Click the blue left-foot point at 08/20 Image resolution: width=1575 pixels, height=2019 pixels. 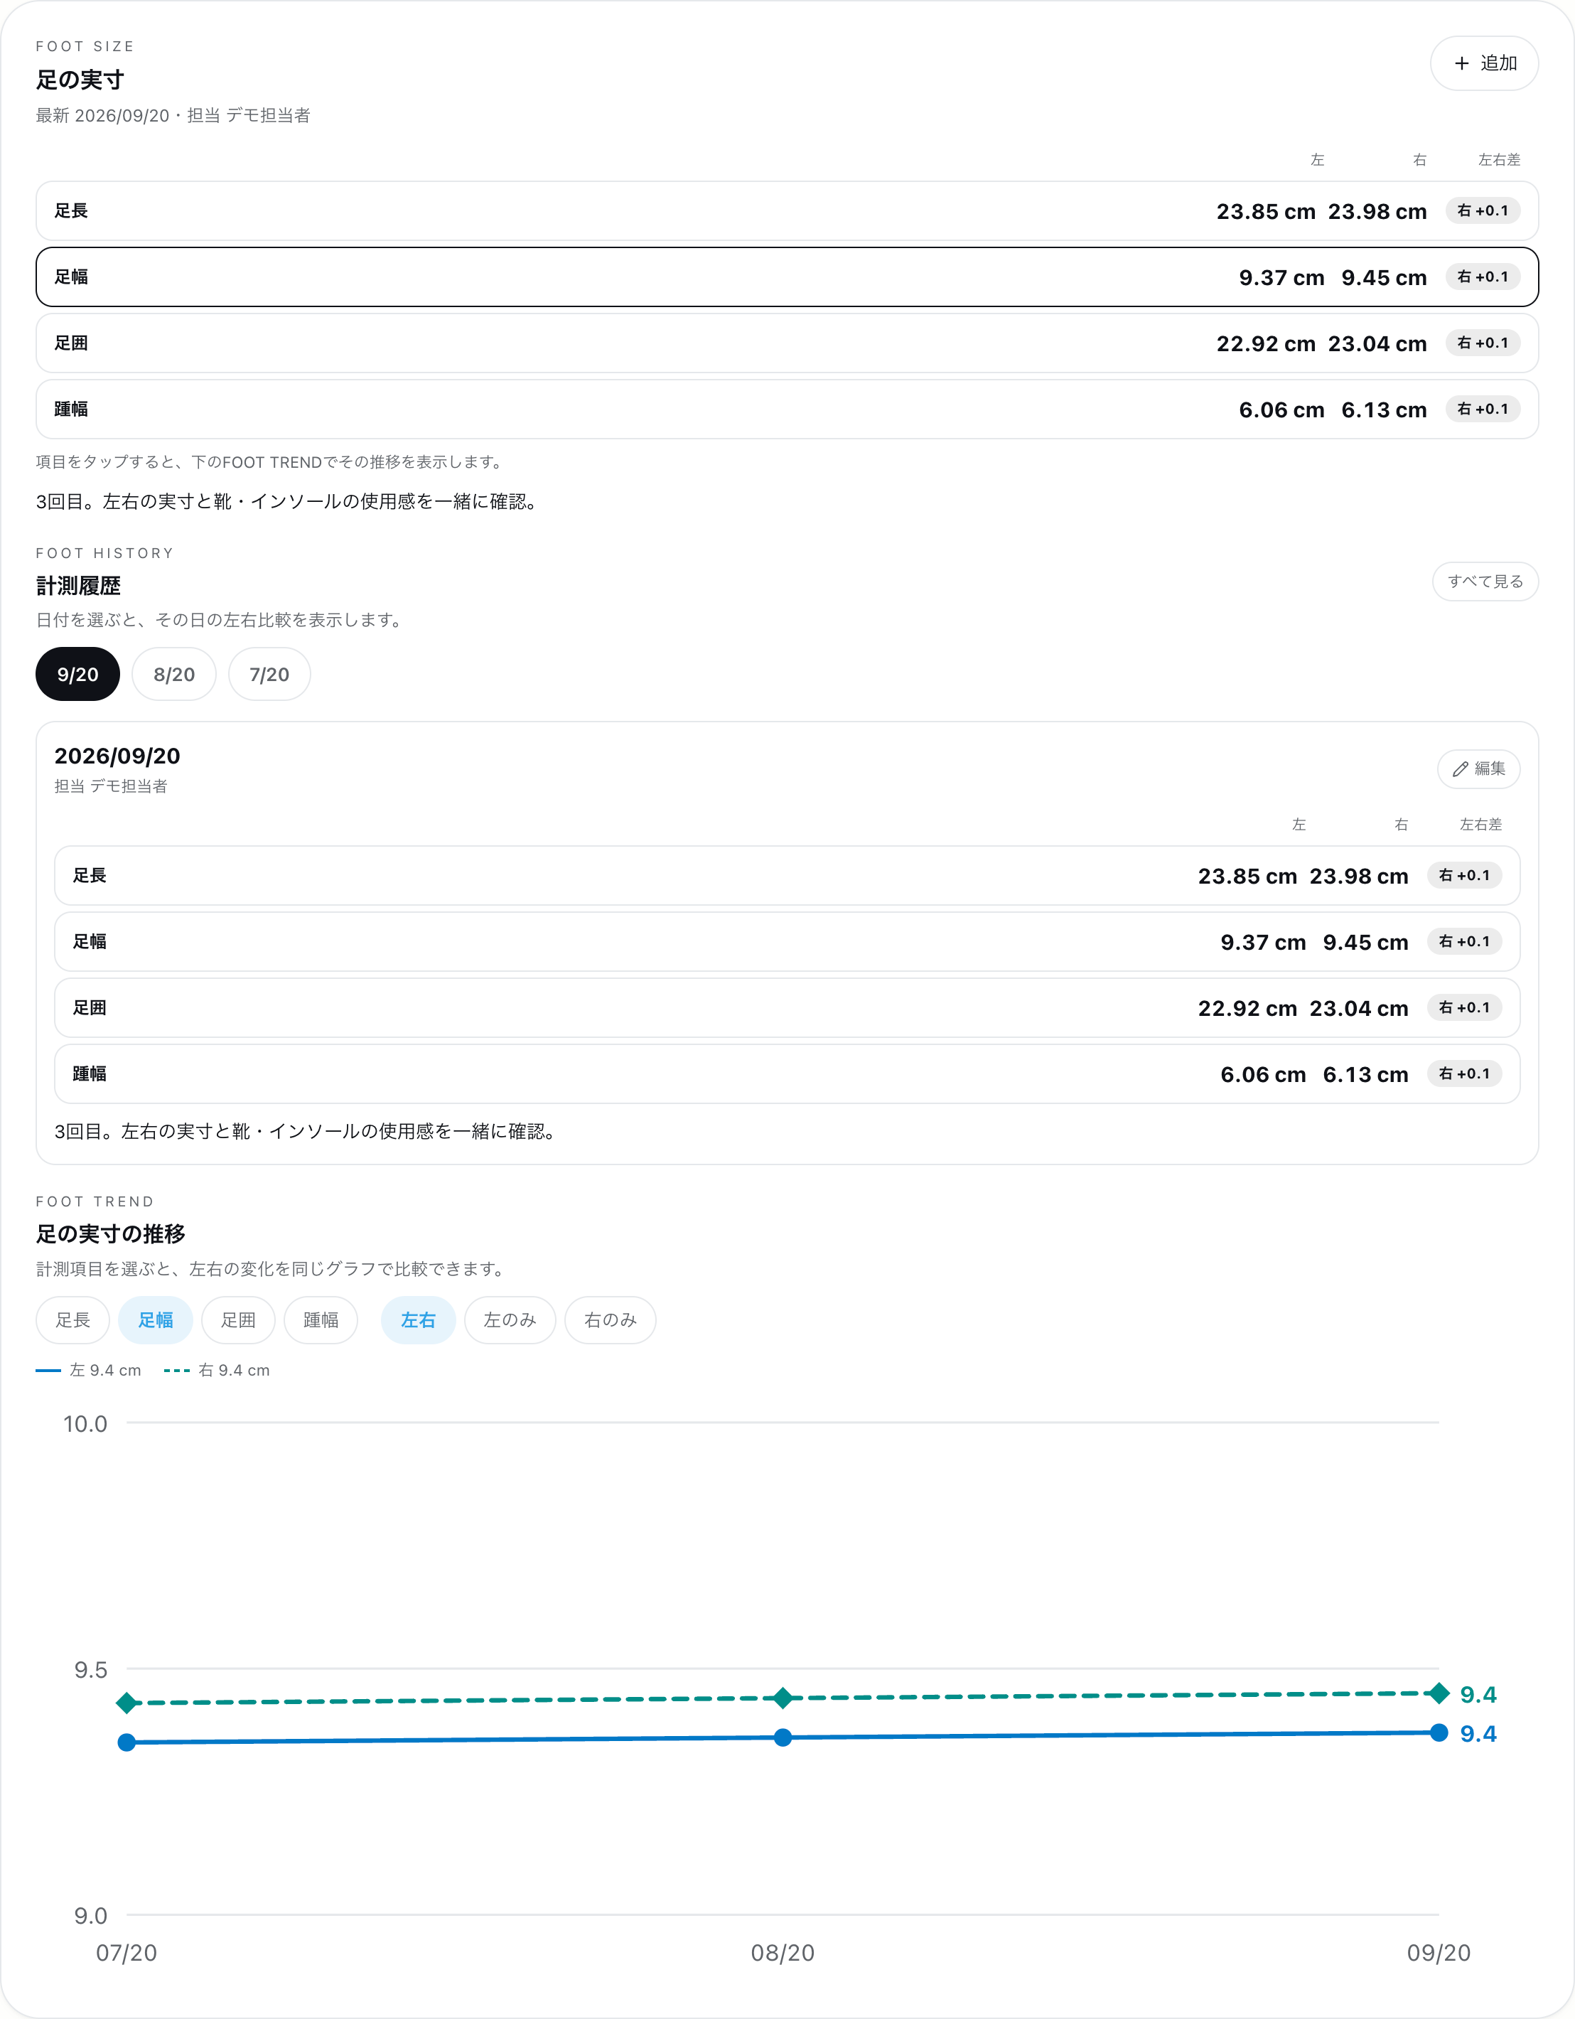coord(783,1738)
